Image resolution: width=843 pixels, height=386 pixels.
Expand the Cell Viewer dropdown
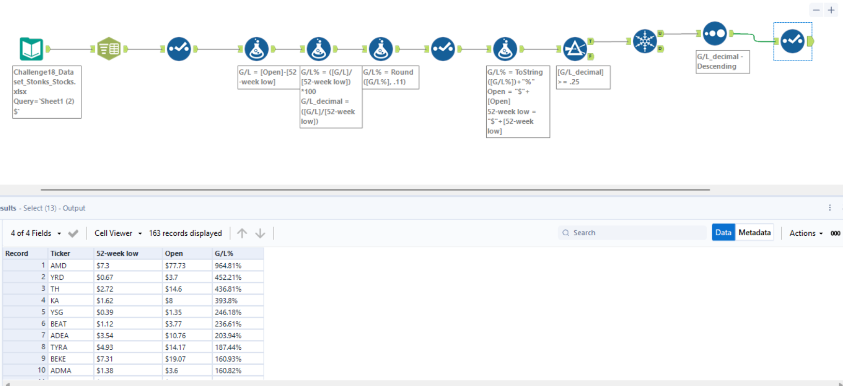(118, 234)
